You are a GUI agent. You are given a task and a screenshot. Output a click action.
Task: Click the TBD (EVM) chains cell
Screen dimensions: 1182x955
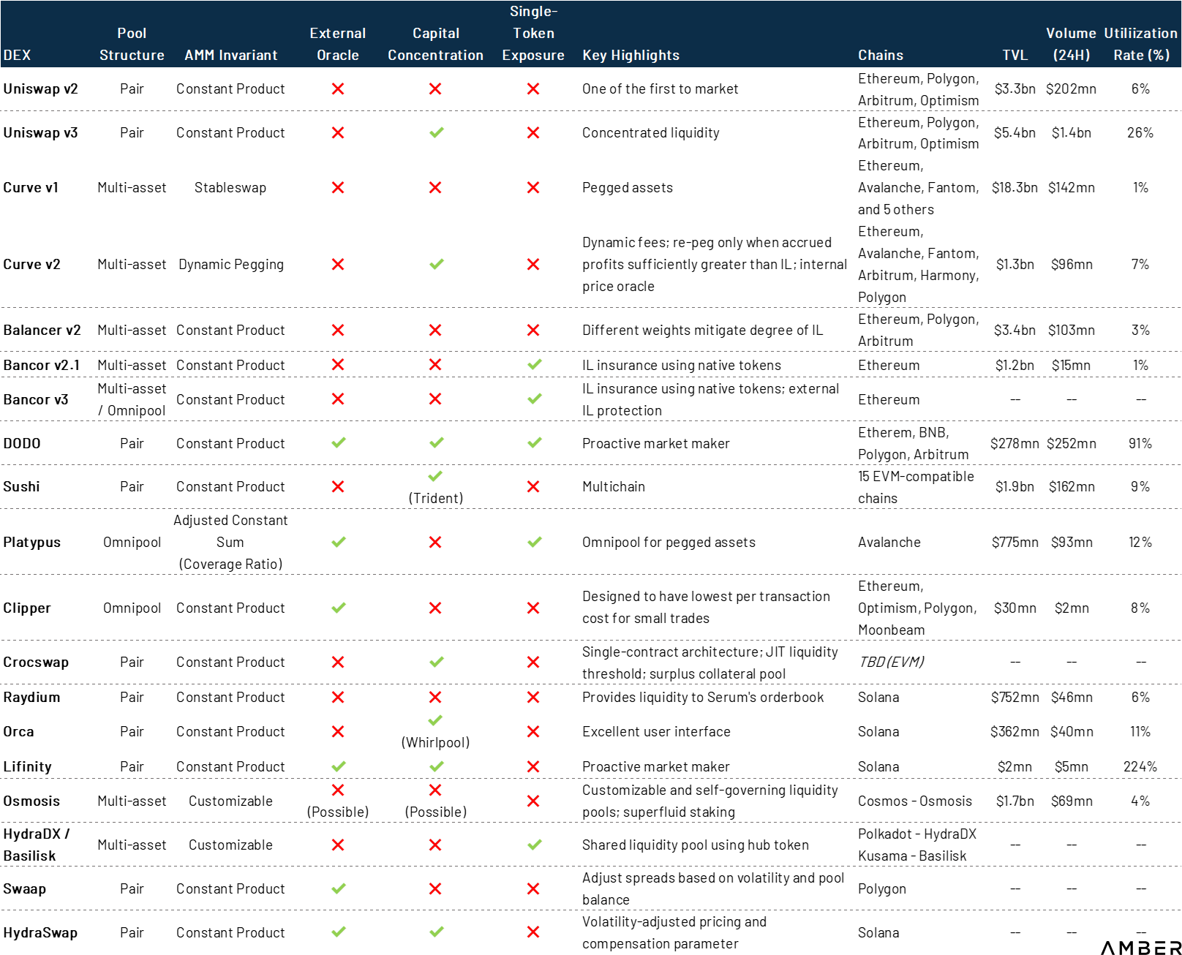891,662
